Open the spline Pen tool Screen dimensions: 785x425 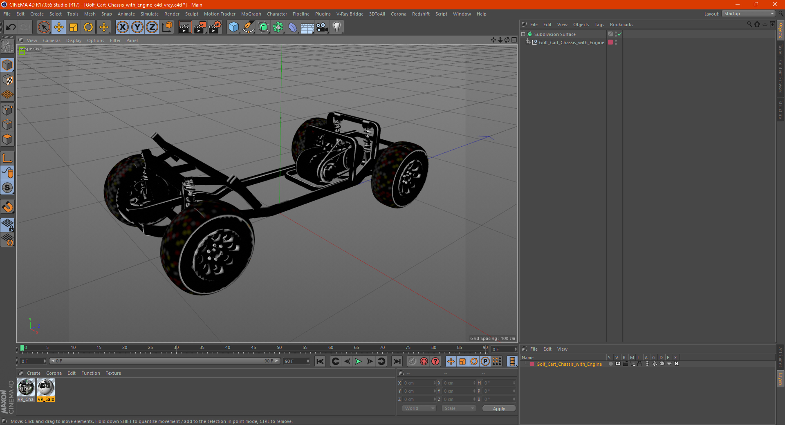(x=248, y=27)
